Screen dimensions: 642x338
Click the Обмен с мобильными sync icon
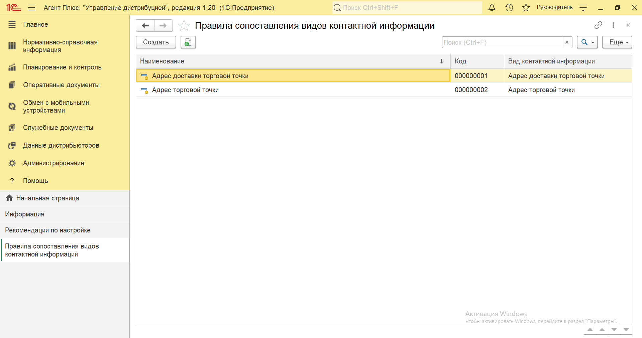(12, 106)
